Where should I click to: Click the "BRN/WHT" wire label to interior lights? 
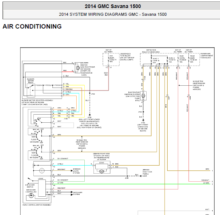61,169
